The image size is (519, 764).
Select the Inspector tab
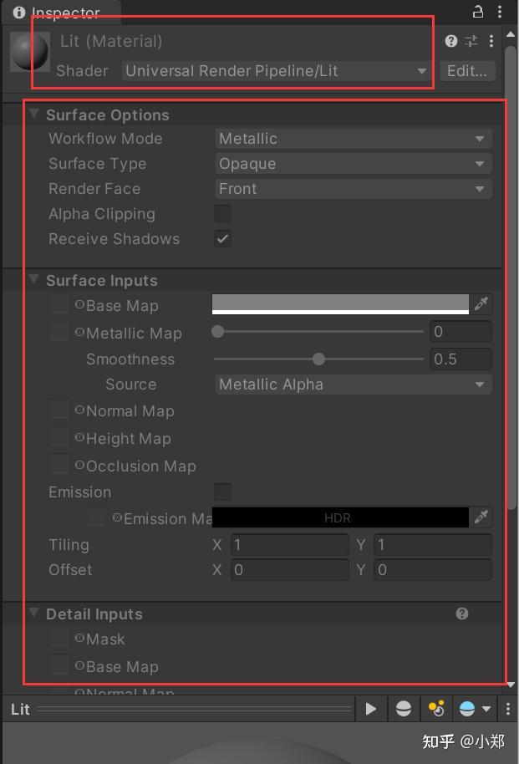click(59, 13)
